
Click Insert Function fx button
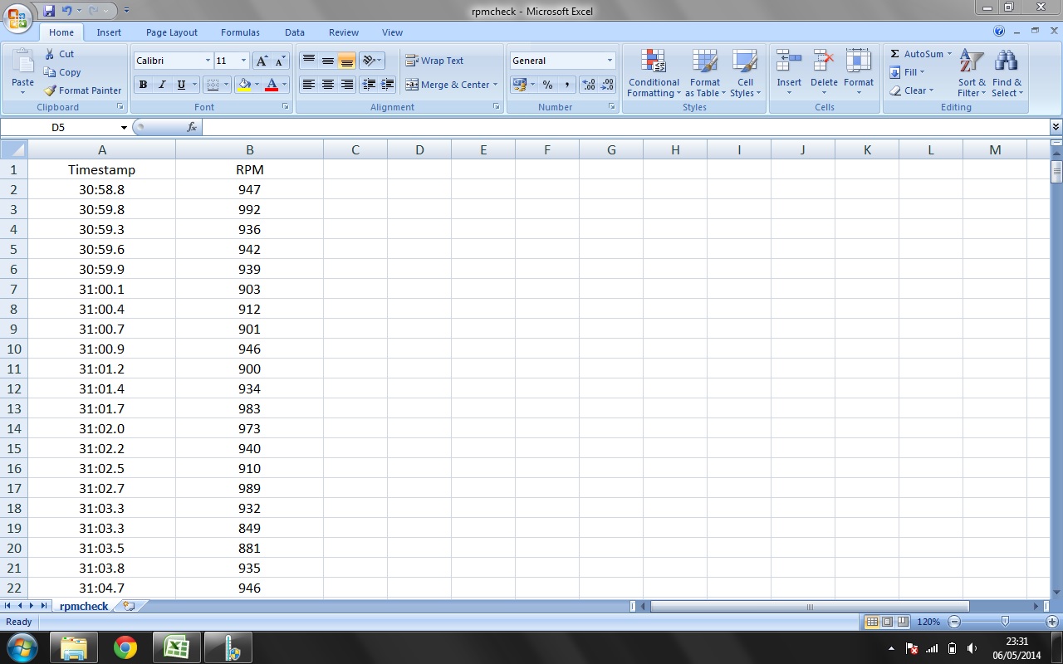[192, 128]
